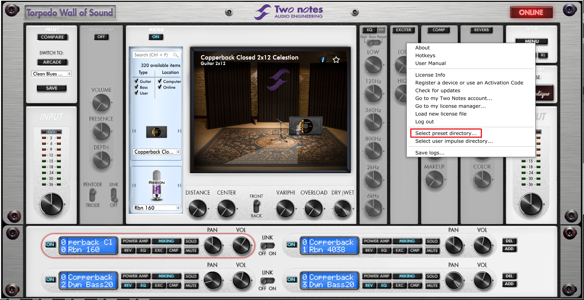
Task: Toggle ON for the Rbn 160 channel
Action: point(50,245)
